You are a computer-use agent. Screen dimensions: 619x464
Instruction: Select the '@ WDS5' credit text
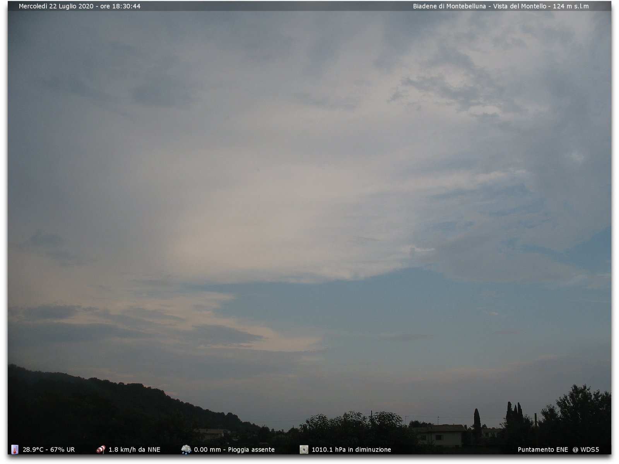tap(586, 450)
